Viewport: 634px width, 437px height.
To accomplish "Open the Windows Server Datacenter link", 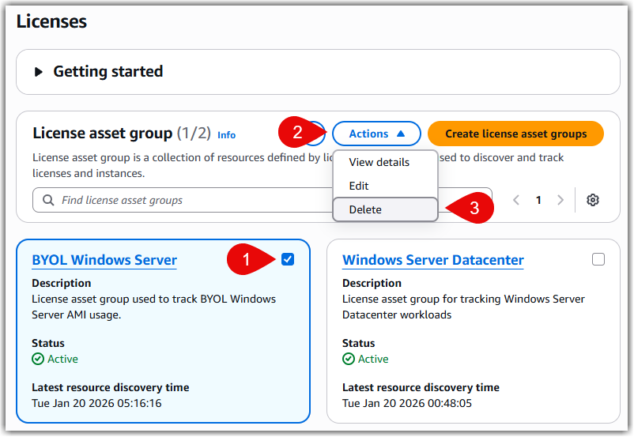I will pyautogui.click(x=433, y=260).
